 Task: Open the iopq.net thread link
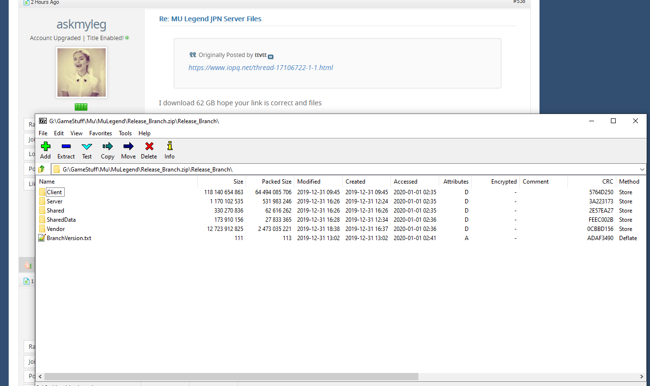261,68
